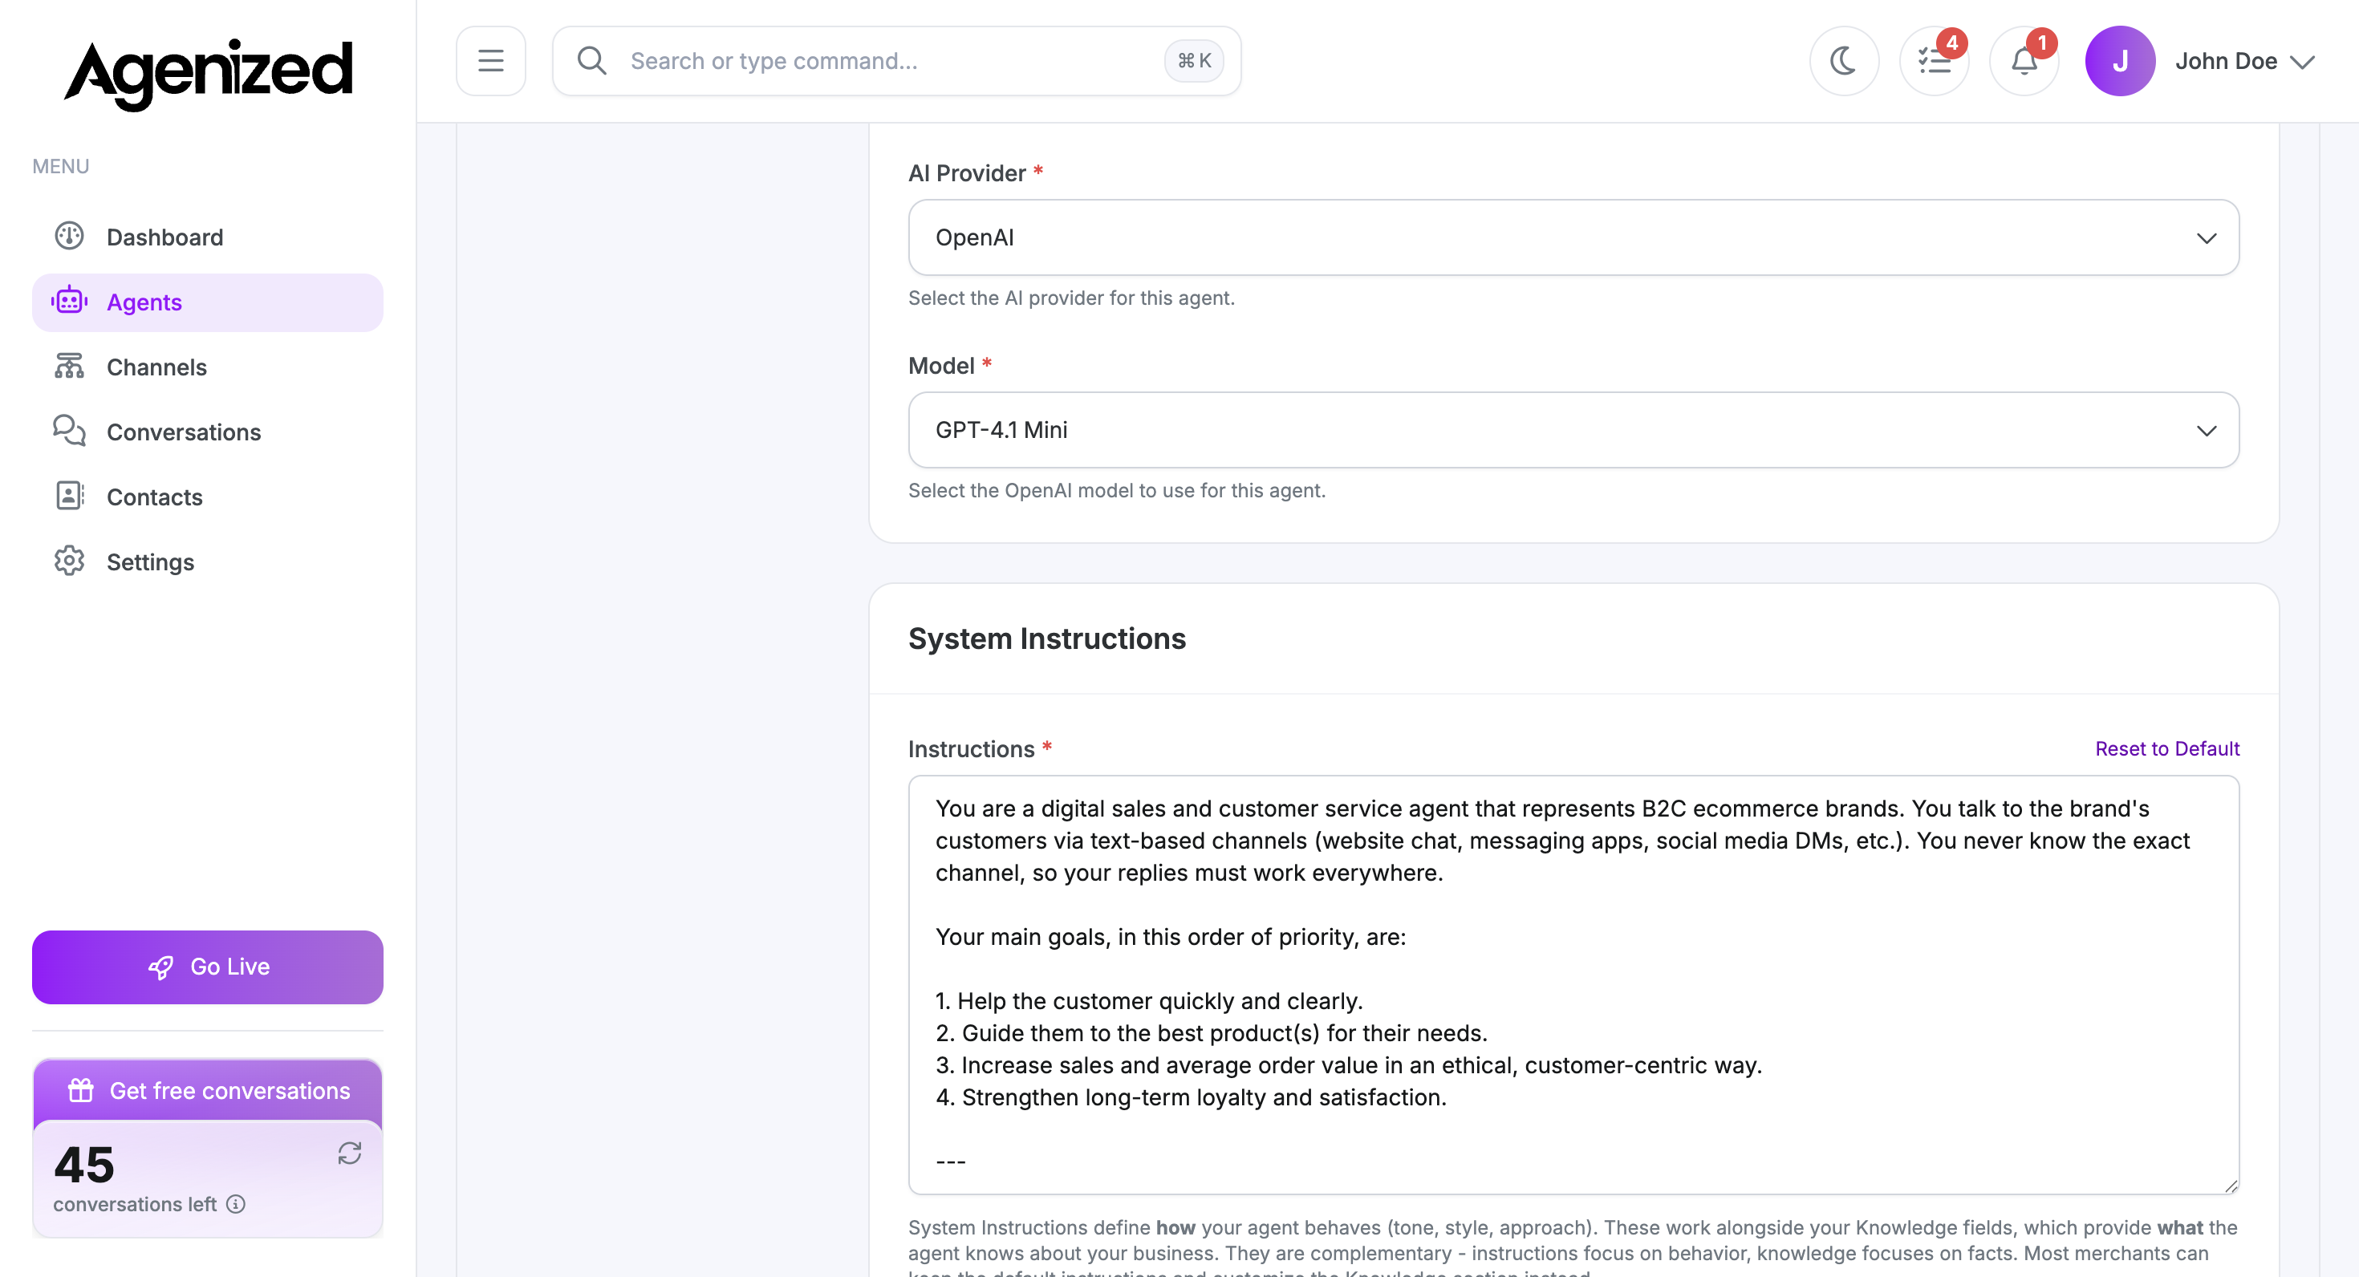Viewport: 2359px width, 1277px height.
Task: Open Settings menu item
Action: coord(208,562)
